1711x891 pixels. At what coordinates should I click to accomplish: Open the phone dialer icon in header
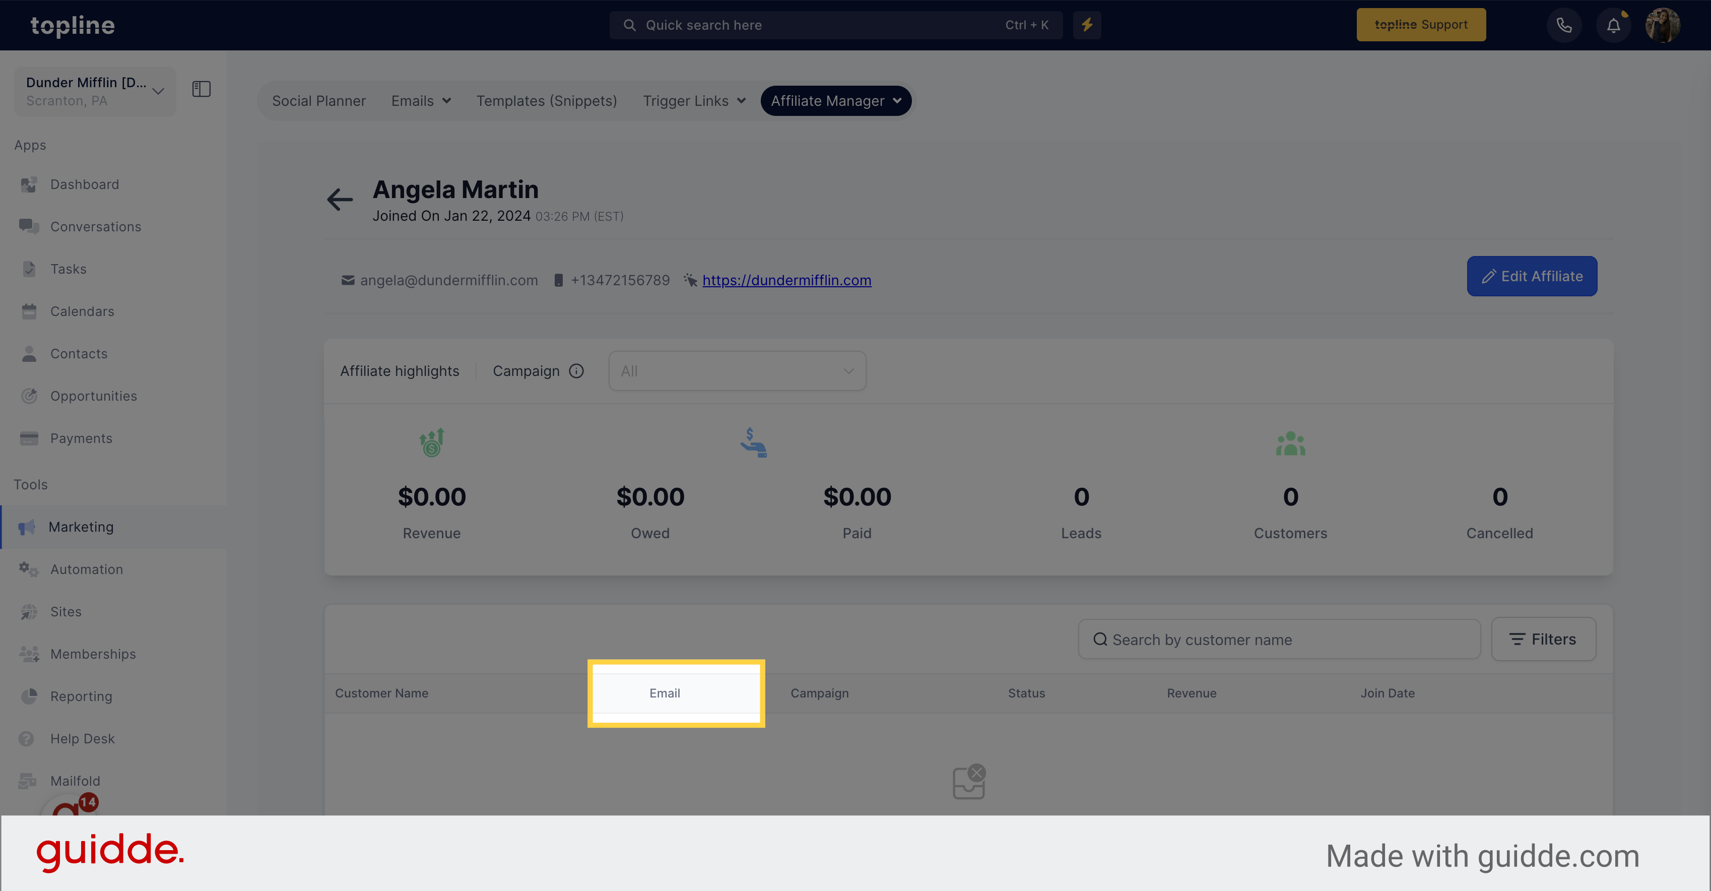tap(1564, 25)
